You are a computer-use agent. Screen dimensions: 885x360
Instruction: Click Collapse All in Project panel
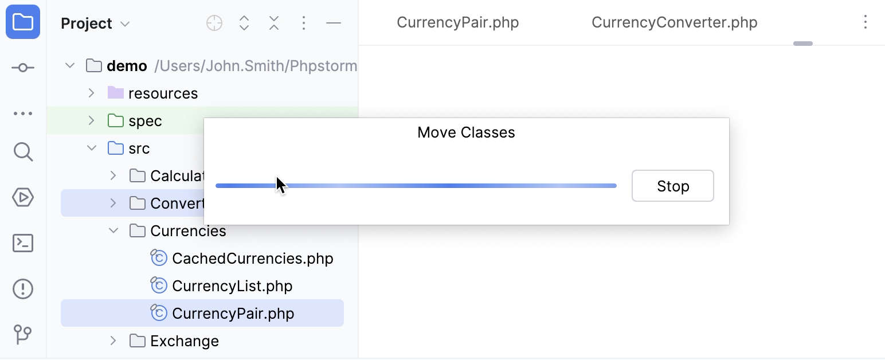pyautogui.click(x=274, y=24)
